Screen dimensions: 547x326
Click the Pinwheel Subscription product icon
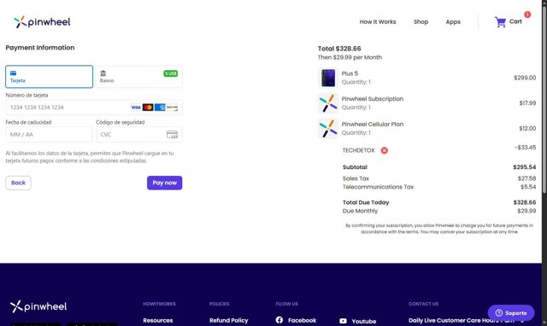click(328, 103)
